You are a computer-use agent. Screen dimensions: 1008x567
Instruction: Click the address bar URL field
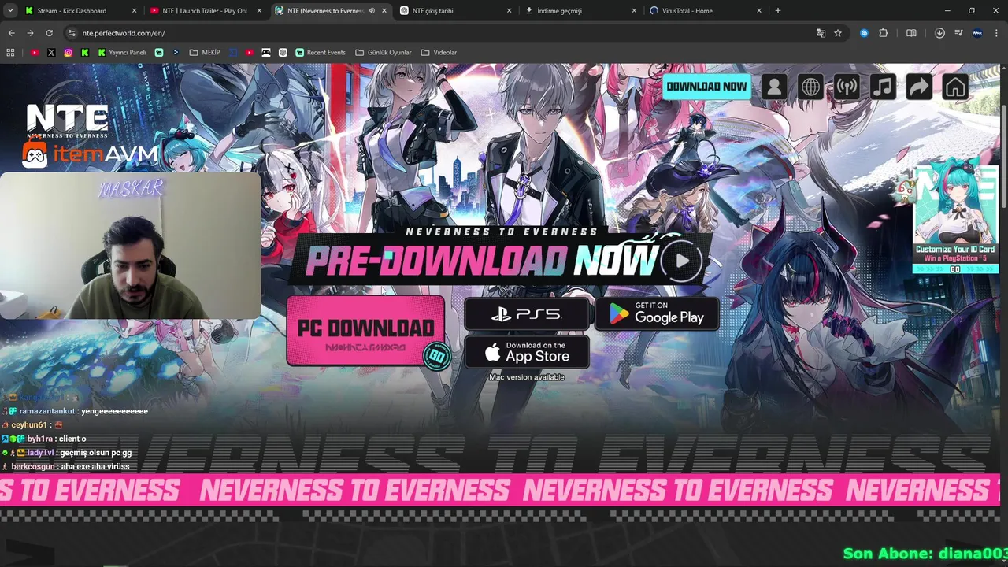(441, 33)
